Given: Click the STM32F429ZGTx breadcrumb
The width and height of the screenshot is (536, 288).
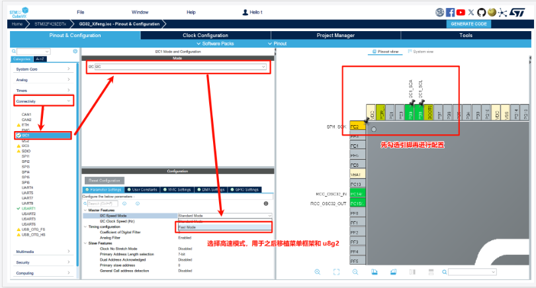Looking at the screenshot, I should tap(50, 24).
